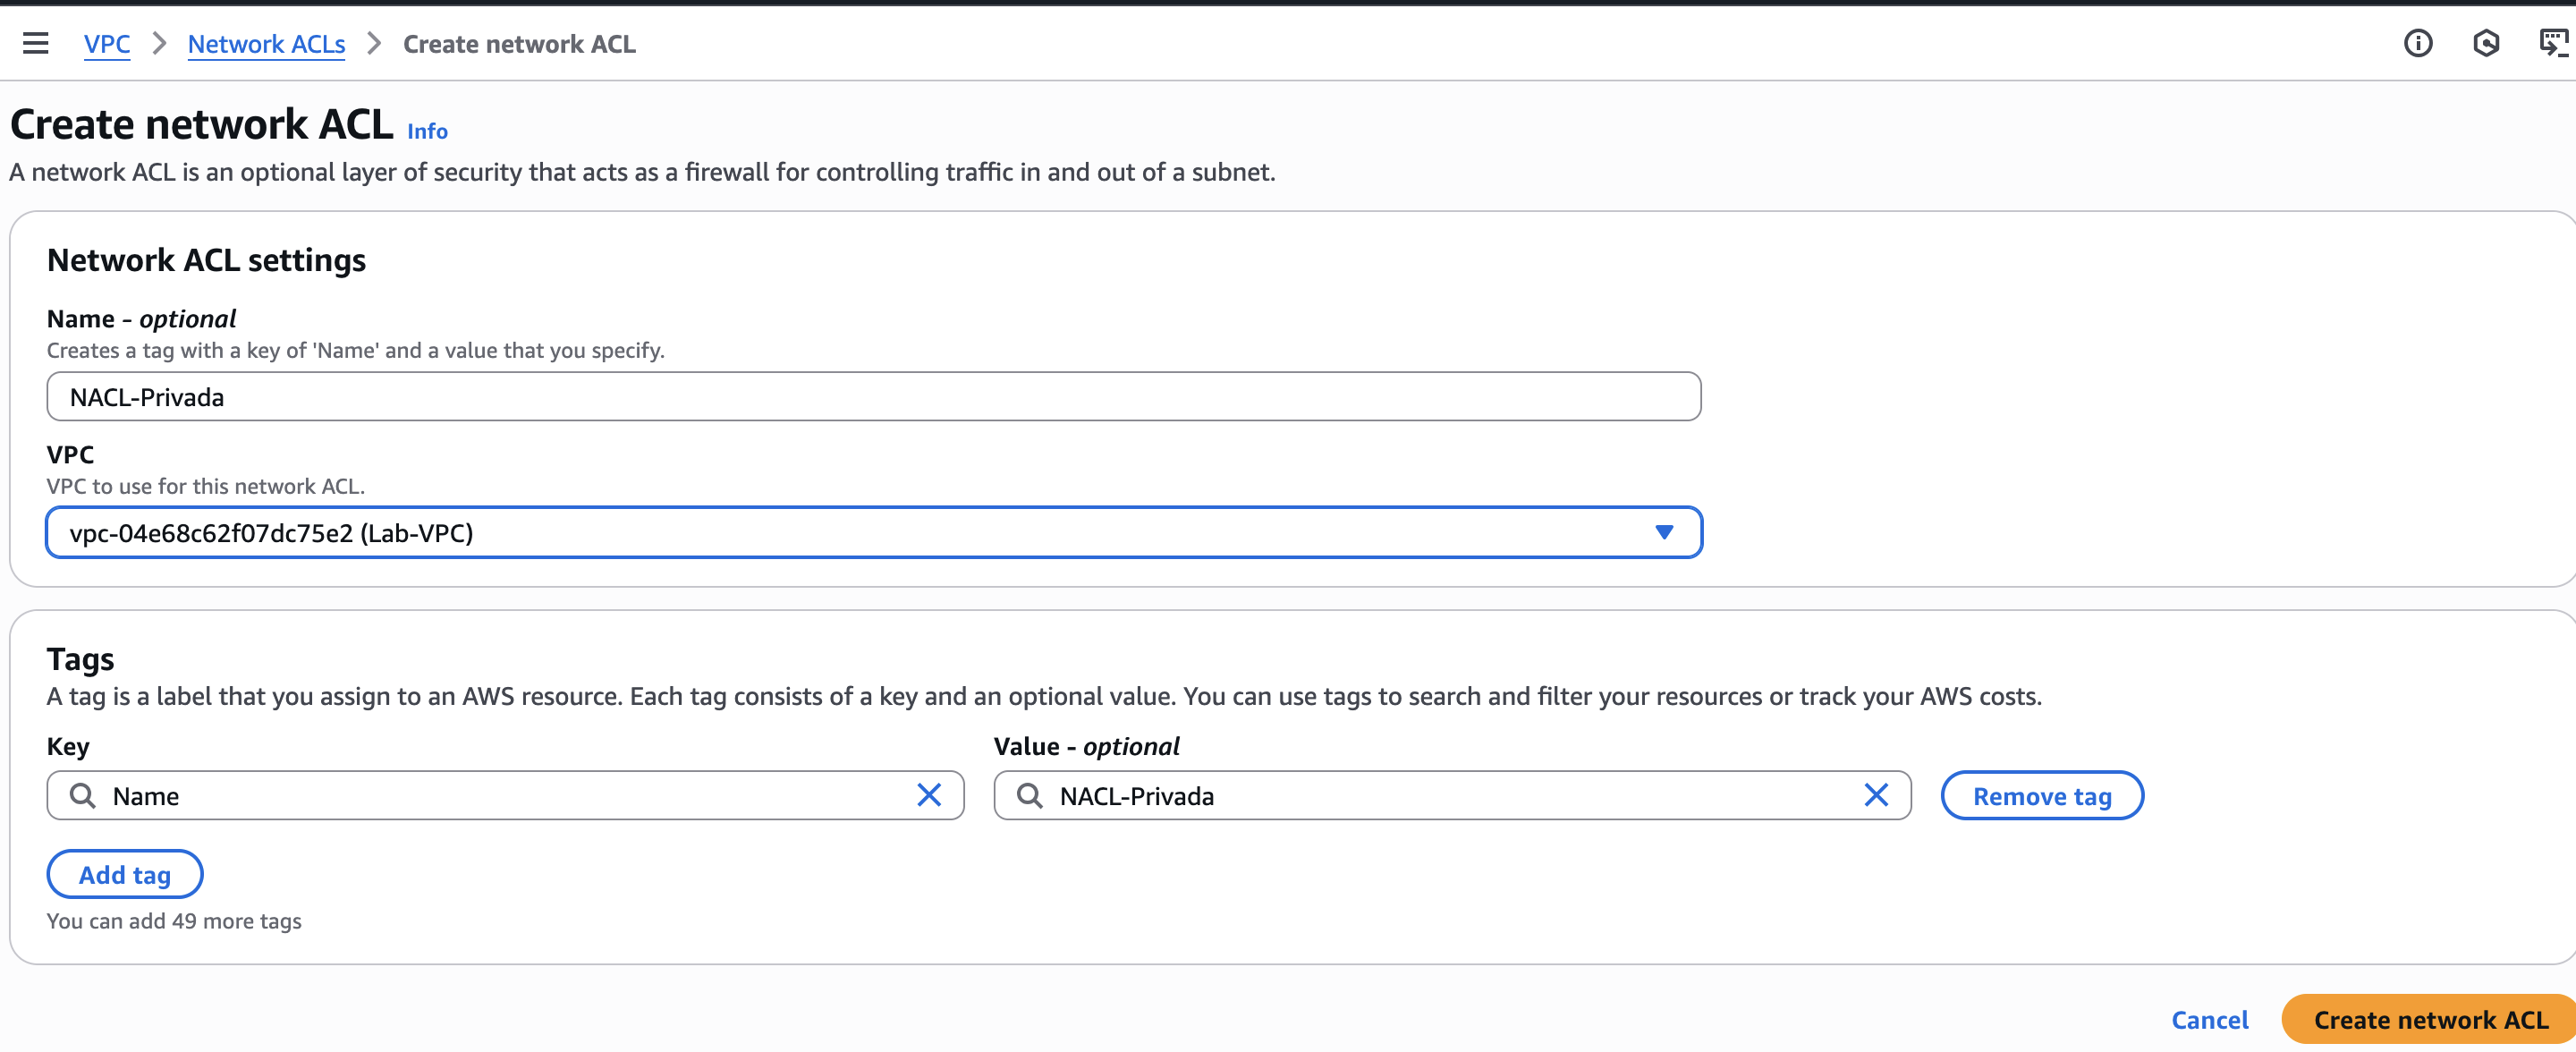The image size is (2576, 1052).
Task: Click into the tag Value input
Action: [x=1440, y=795]
